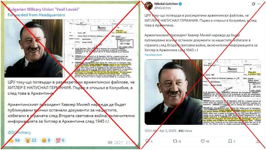
Task: Open the tweet's attached image
Action: pyautogui.click(x=203, y=92)
